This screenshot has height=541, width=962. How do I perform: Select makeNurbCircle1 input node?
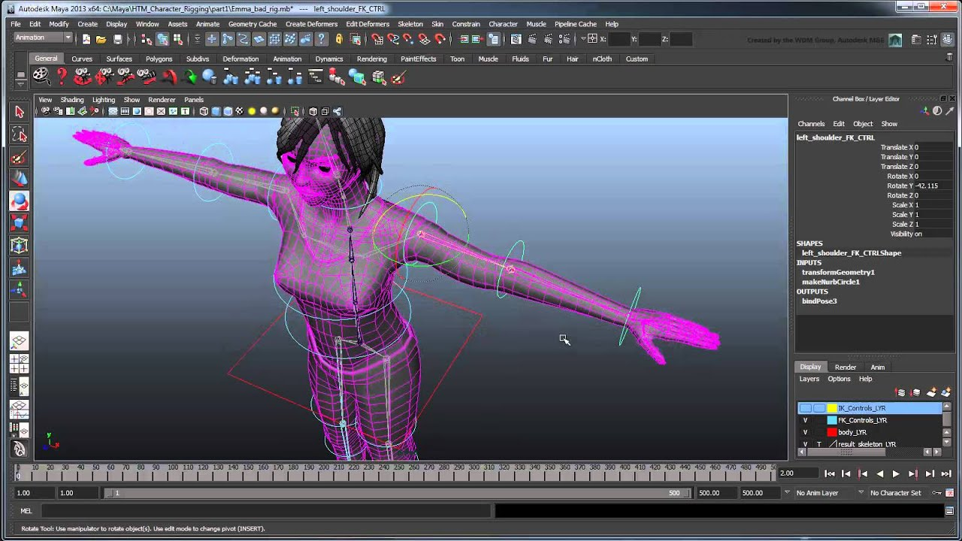click(830, 282)
